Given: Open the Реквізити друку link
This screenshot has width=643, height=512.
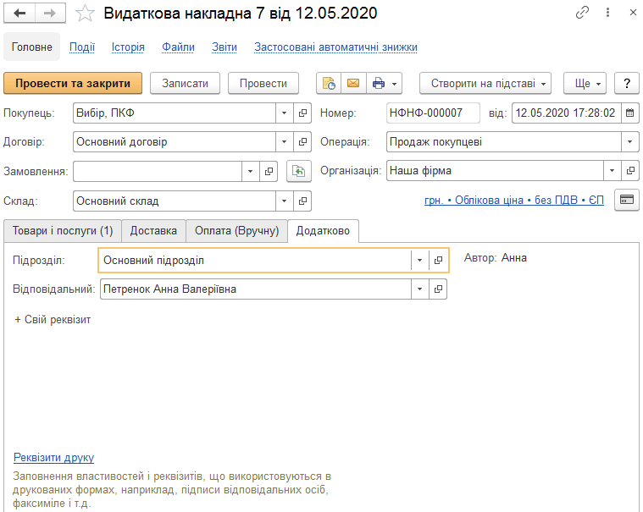Looking at the screenshot, I should pos(53,457).
